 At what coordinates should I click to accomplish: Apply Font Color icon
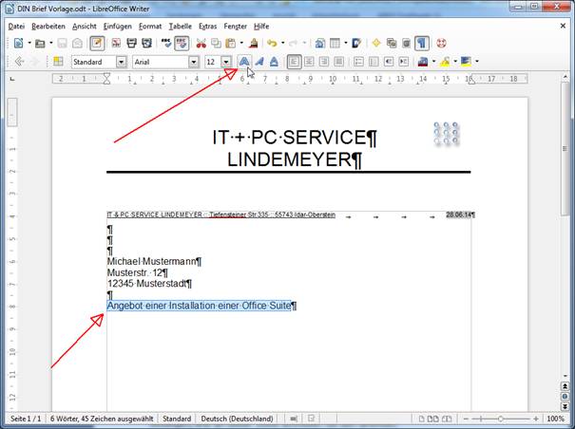423,62
